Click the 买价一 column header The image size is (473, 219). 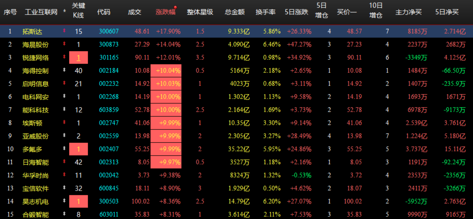pyautogui.click(x=347, y=12)
